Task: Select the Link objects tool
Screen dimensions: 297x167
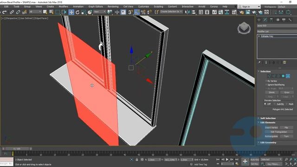Action: click(12, 12)
